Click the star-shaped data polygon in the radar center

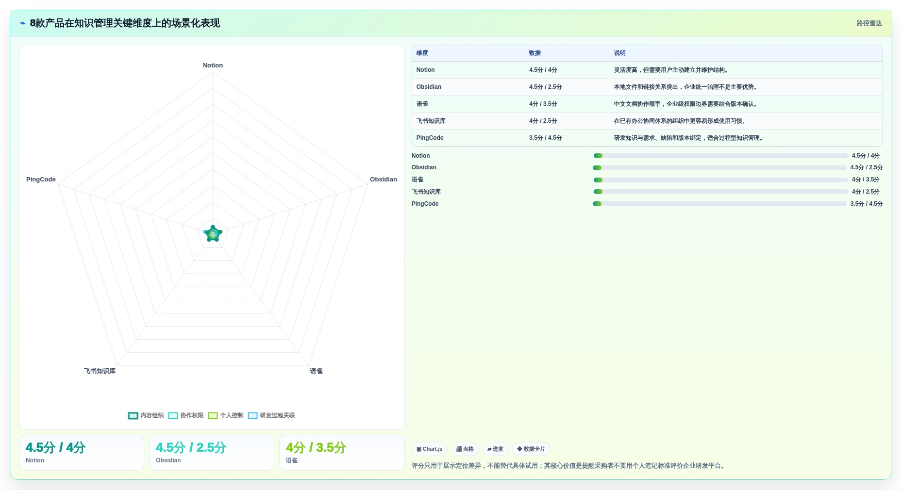(213, 234)
